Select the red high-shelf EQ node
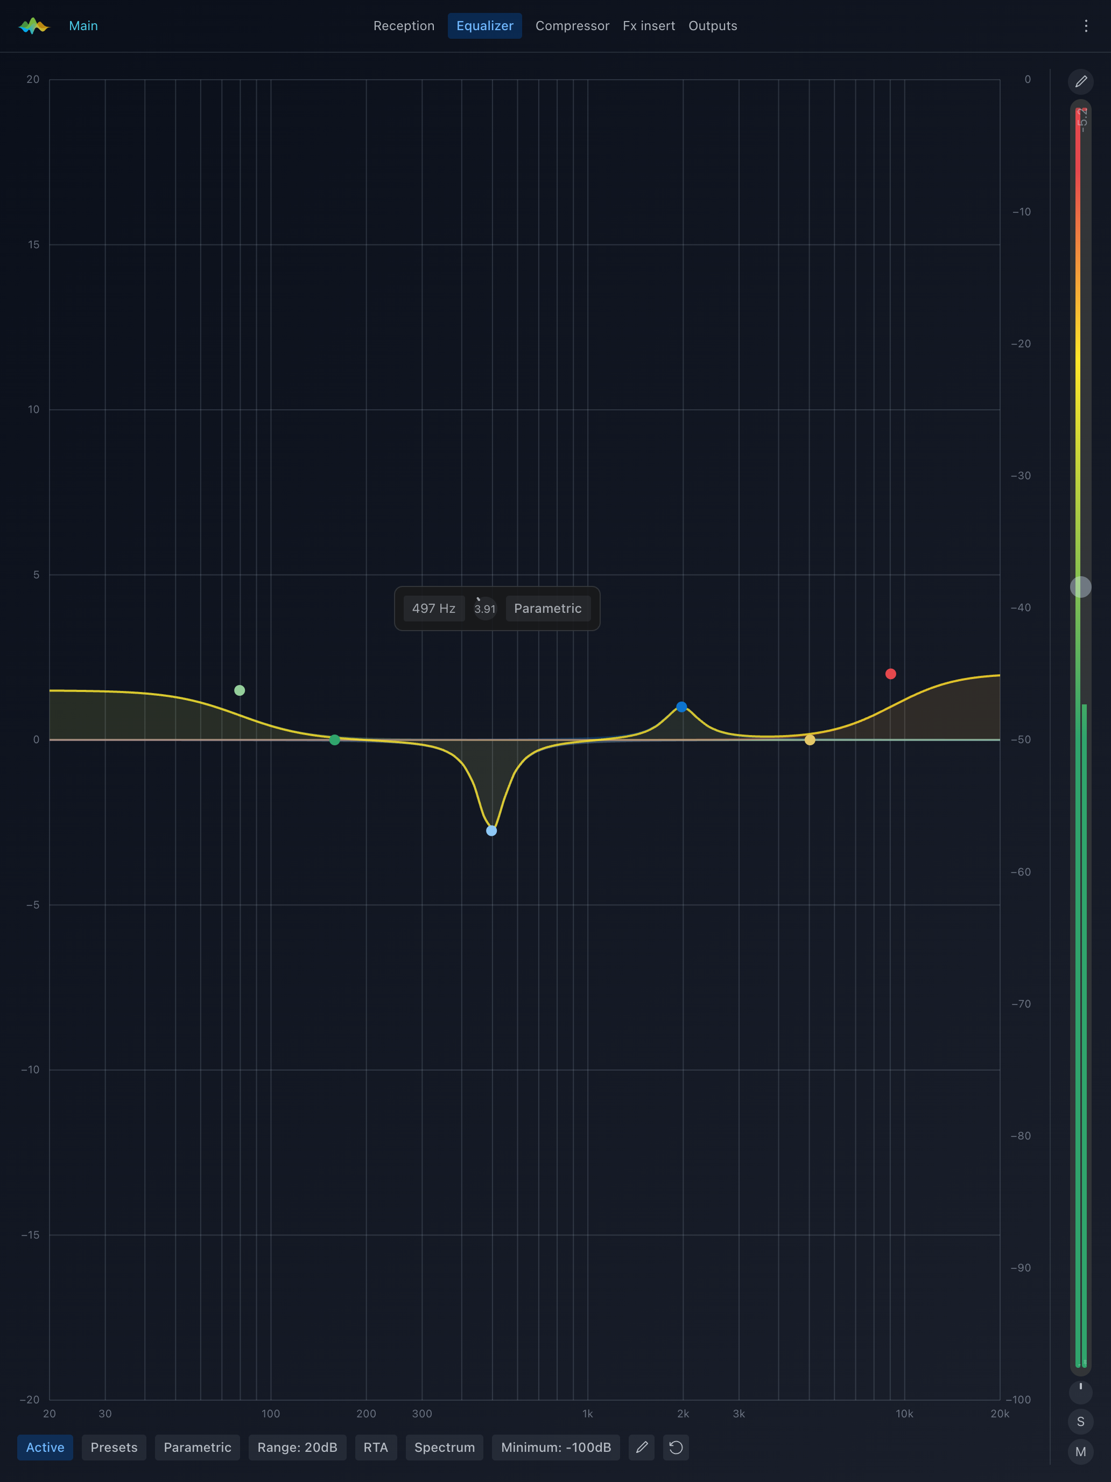Viewport: 1111px width, 1482px height. (891, 674)
